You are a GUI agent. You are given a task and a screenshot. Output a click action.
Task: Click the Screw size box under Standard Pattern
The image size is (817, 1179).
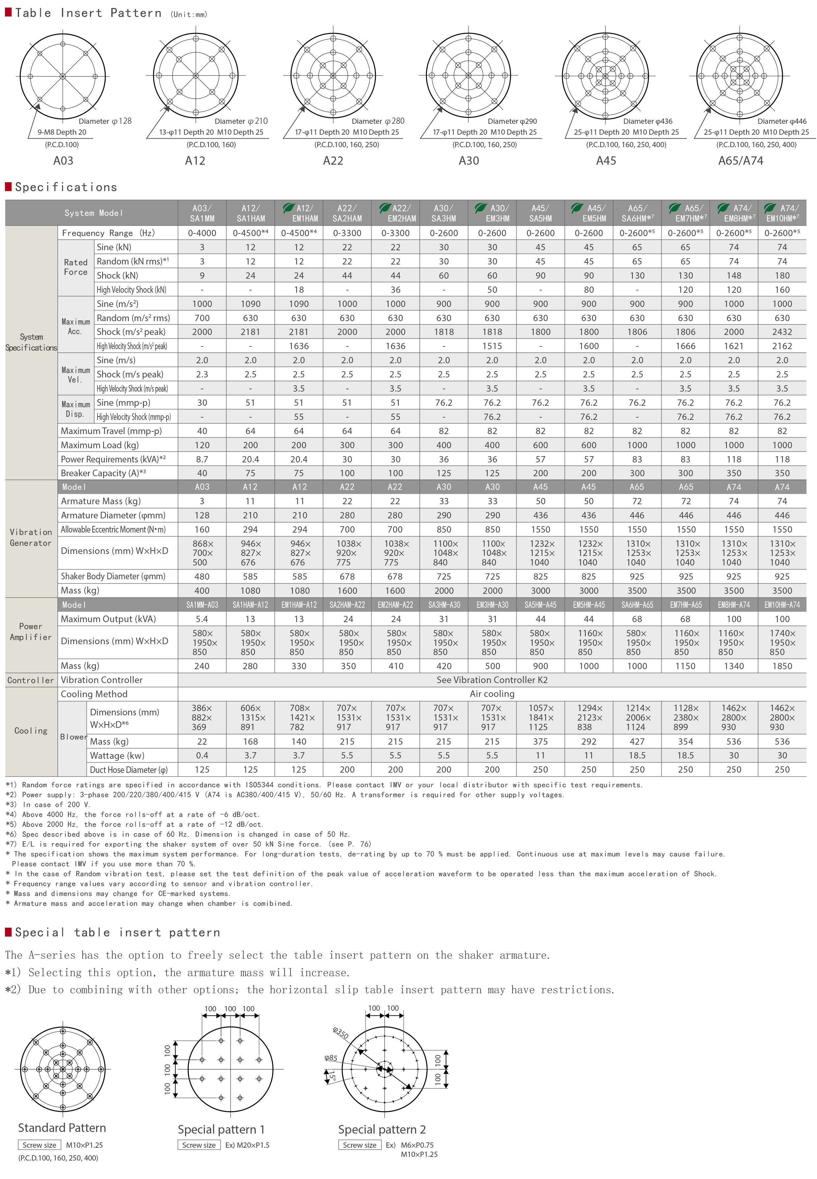pyautogui.click(x=40, y=1145)
